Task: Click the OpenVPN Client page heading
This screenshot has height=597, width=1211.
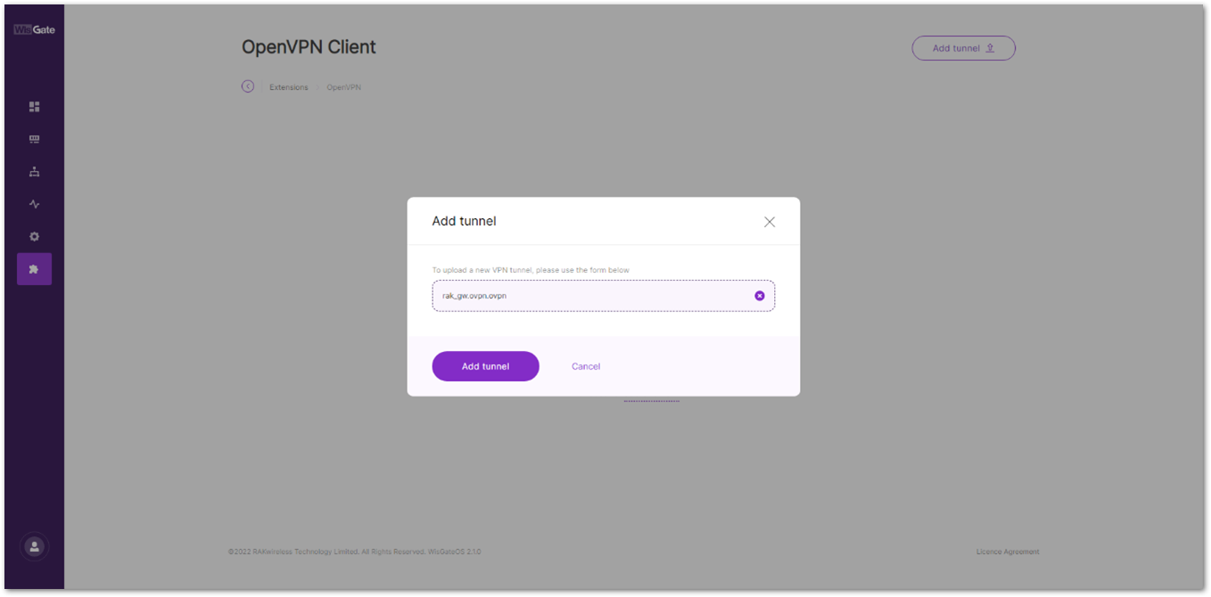Action: [309, 47]
